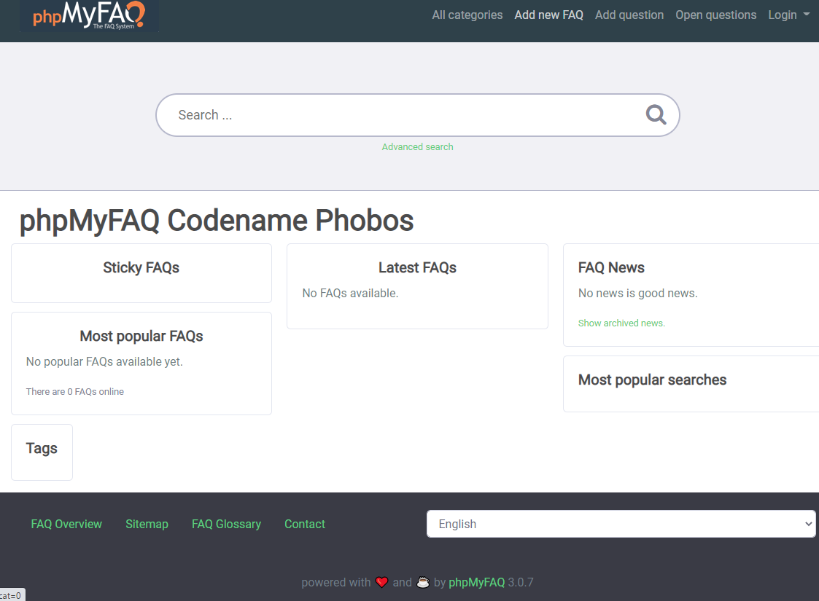Screen dimensions: 819x601
Task: Open Add new FAQ page
Action: click(x=548, y=15)
